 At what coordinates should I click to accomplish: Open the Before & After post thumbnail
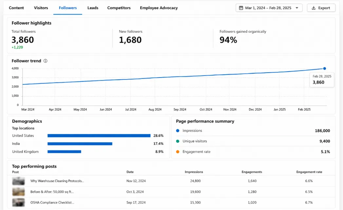pyautogui.click(x=18, y=192)
